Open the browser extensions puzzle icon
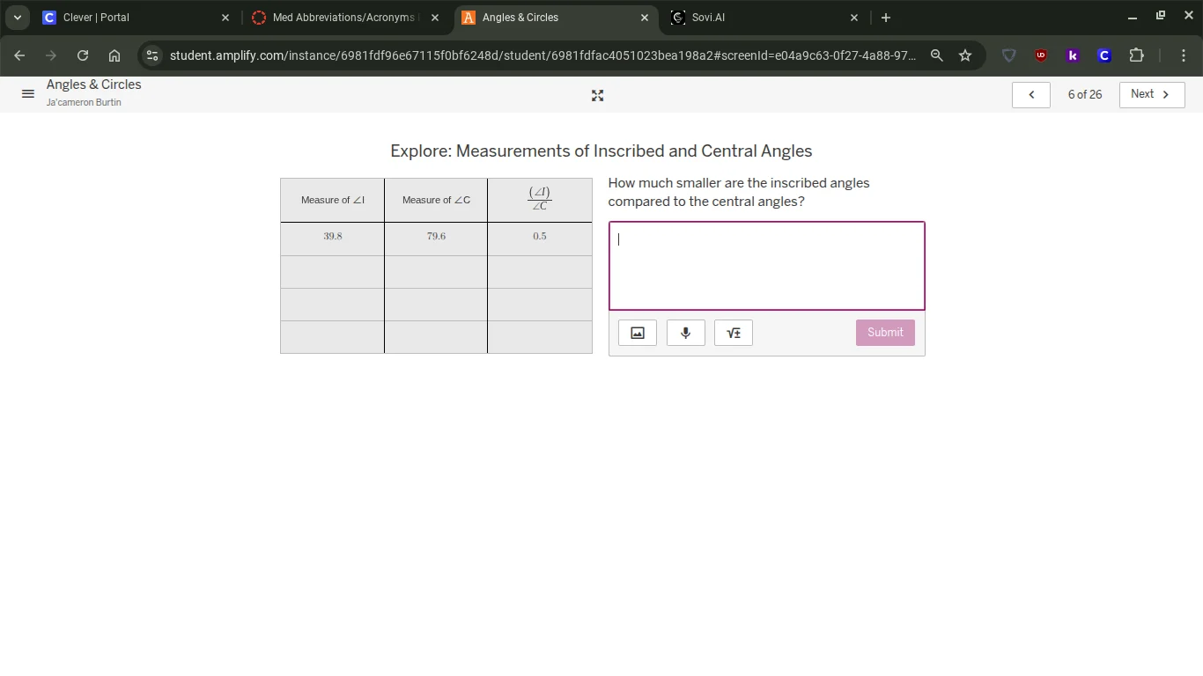 pos(1136,55)
